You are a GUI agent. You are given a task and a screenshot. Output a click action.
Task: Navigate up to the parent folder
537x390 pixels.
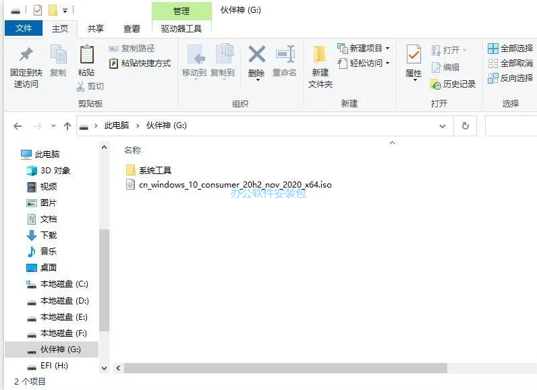tap(67, 126)
